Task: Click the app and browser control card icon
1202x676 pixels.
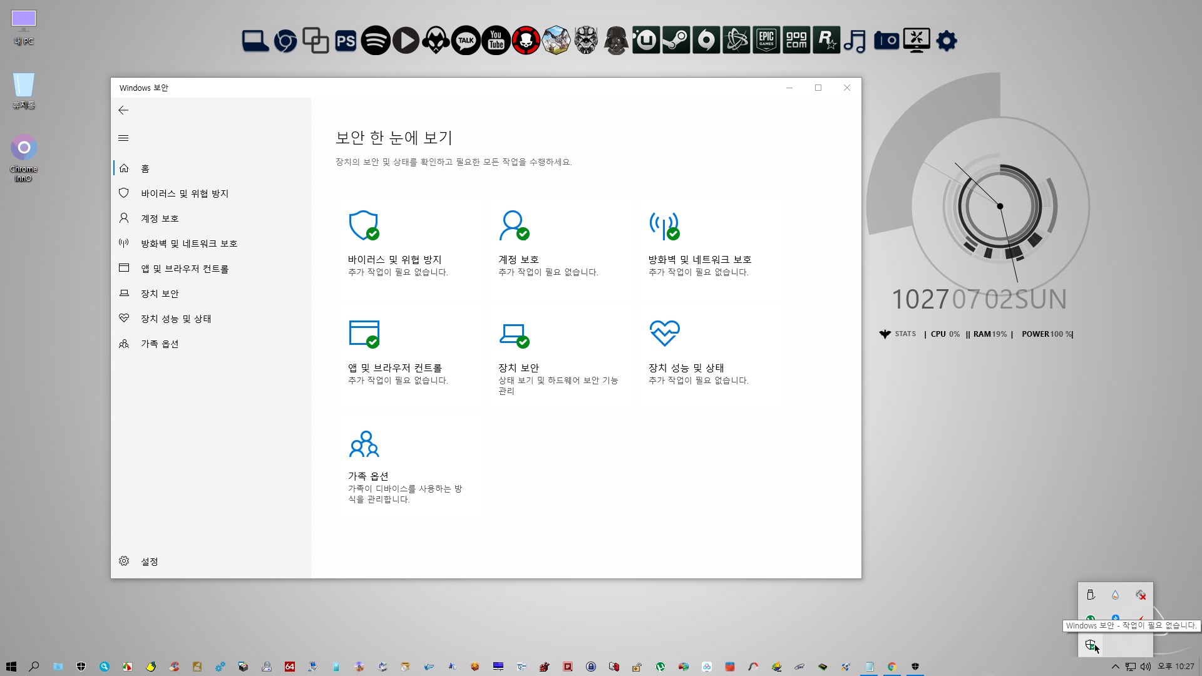Action: pos(364,334)
